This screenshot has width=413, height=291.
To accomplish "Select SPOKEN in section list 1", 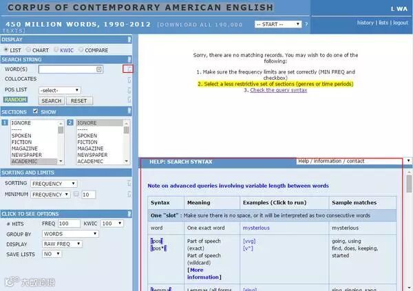I will 21,136.
